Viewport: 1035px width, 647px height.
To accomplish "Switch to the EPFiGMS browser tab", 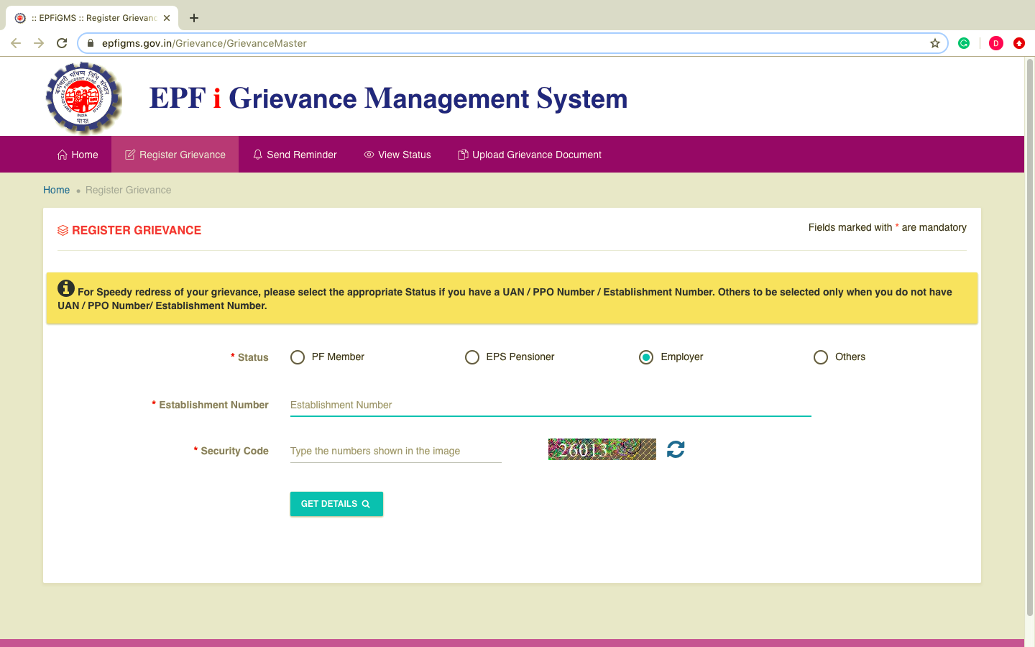I will click(x=92, y=18).
